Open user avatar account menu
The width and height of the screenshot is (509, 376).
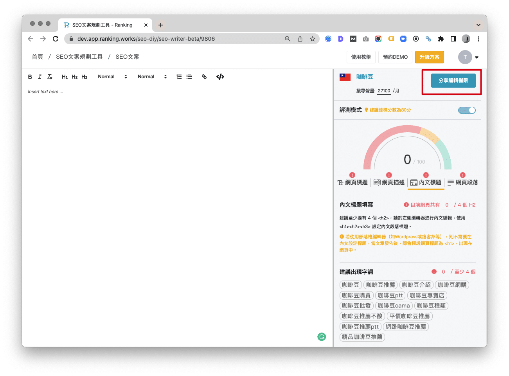pyautogui.click(x=468, y=57)
